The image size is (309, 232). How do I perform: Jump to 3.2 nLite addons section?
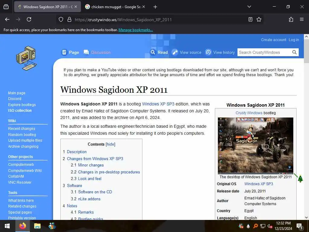[x=89, y=199]
